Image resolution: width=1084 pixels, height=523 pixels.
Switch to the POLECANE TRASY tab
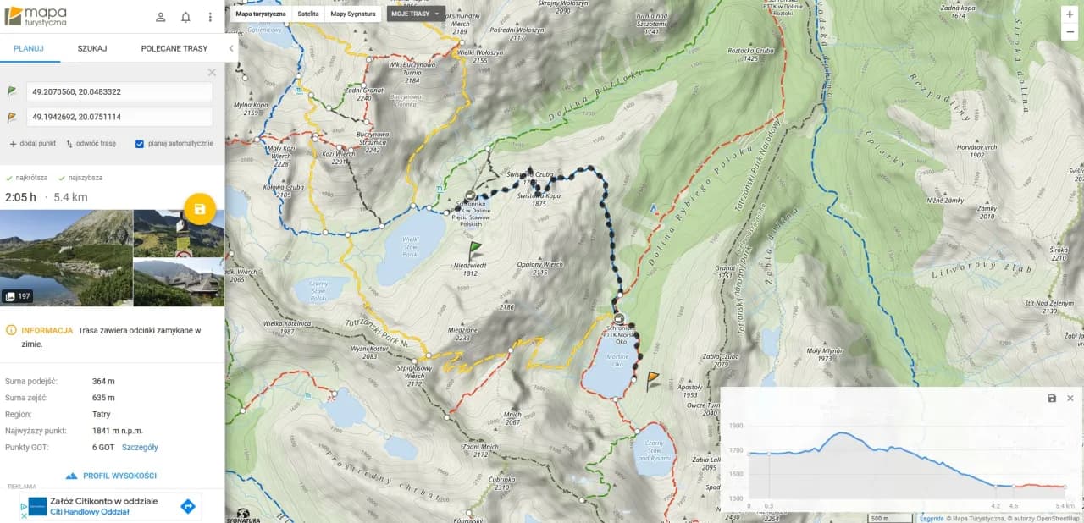[x=174, y=48]
